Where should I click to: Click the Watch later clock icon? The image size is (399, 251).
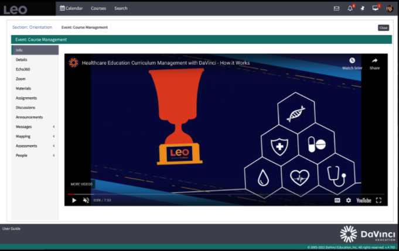352,60
